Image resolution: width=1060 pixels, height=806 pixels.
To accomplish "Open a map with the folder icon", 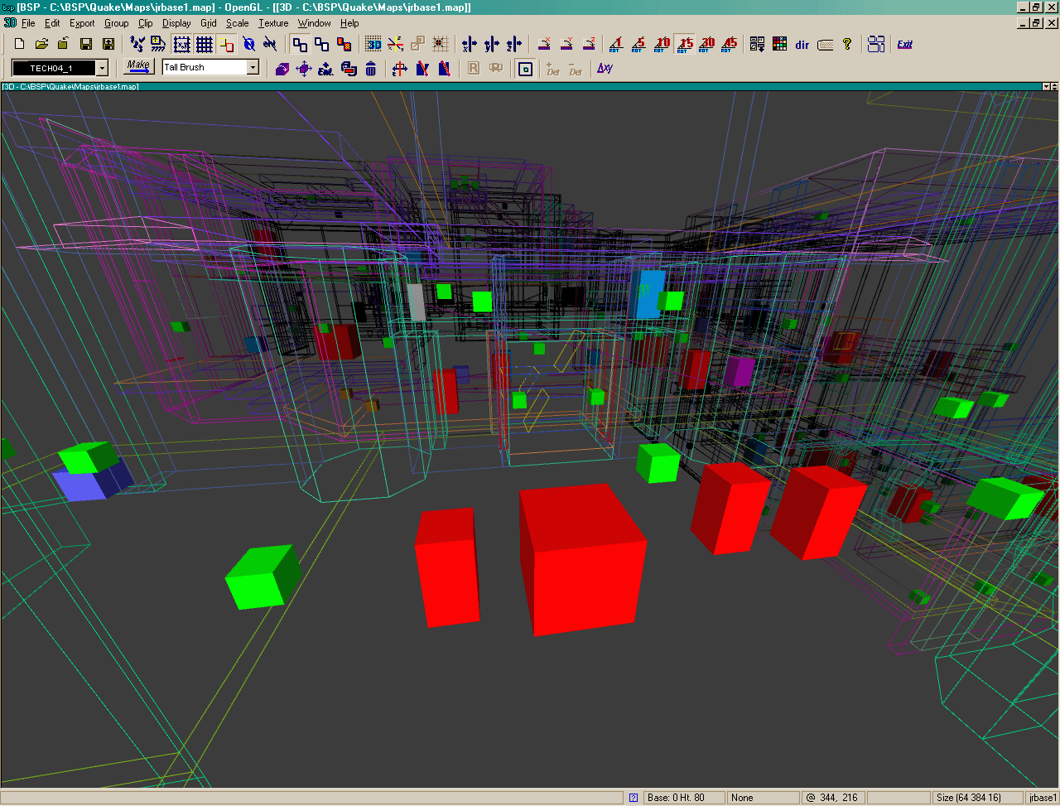I will tap(41, 44).
